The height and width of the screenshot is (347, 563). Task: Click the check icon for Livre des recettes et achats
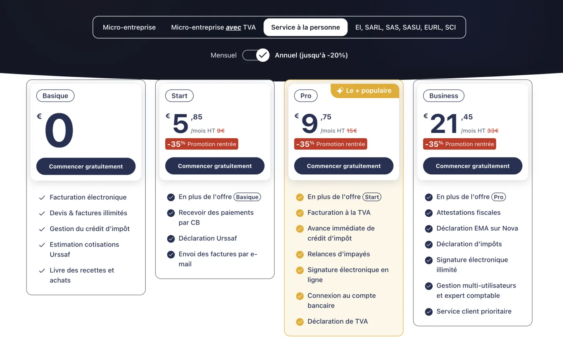[42, 271]
